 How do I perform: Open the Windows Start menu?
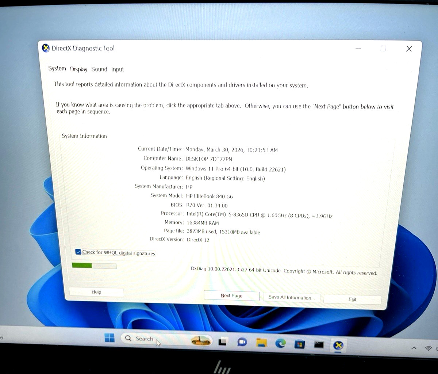click(109, 338)
